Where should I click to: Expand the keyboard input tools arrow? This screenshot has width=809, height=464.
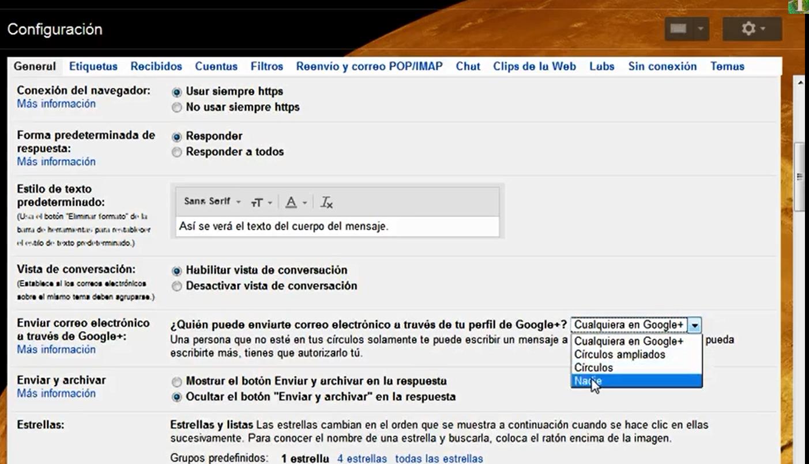[x=701, y=29]
